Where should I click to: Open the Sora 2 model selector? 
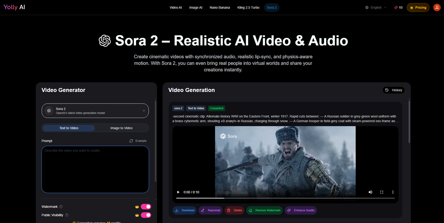(x=95, y=110)
